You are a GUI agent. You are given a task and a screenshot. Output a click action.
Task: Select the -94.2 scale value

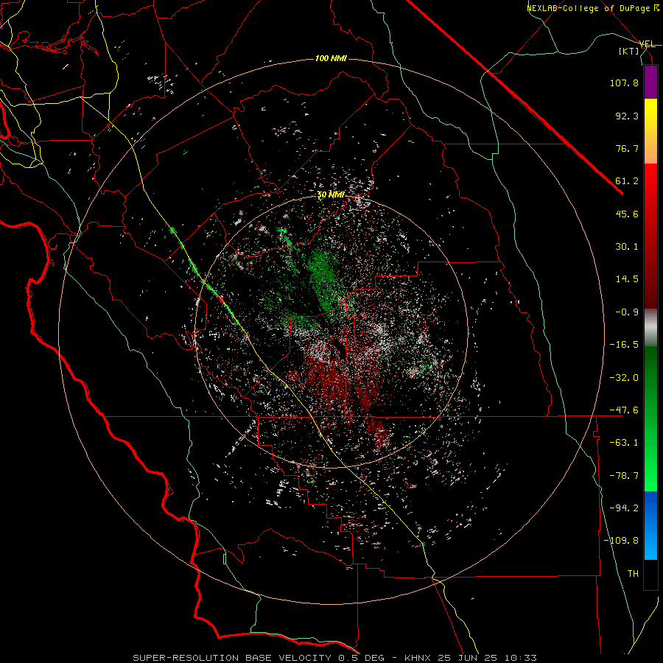pyautogui.click(x=624, y=508)
